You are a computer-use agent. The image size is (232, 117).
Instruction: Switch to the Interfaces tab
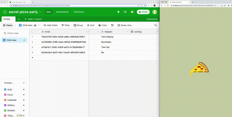[x=79, y=12]
